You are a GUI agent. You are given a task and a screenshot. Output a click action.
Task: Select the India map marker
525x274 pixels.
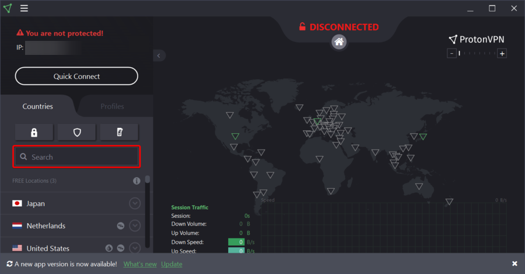[375, 152]
